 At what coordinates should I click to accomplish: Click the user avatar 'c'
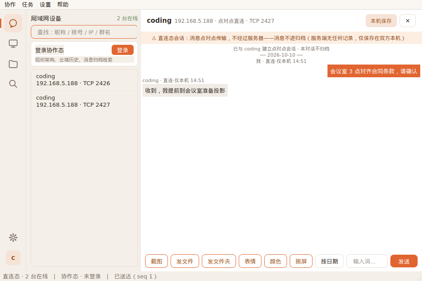click(13, 258)
